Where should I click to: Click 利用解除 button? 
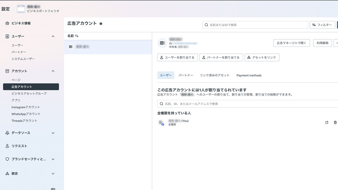(x=322, y=43)
